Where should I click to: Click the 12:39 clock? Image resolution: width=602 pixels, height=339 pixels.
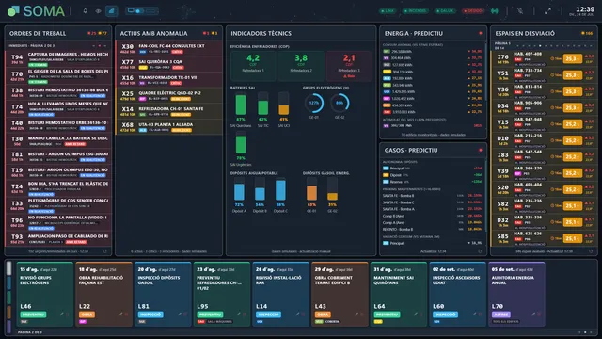coord(585,9)
